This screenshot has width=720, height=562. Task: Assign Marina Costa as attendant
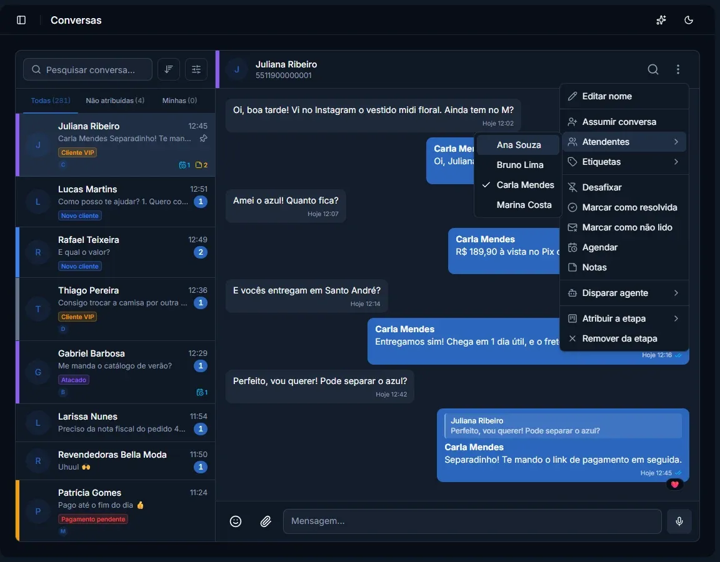(518, 205)
